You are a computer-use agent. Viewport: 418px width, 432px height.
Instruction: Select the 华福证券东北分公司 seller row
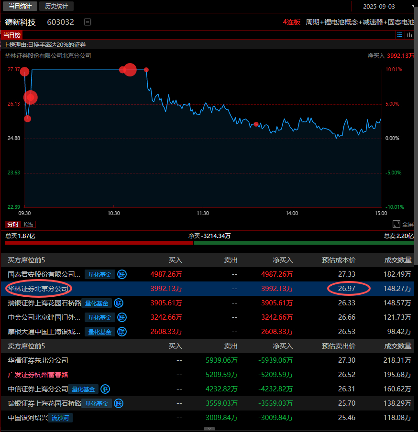(x=208, y=360)
